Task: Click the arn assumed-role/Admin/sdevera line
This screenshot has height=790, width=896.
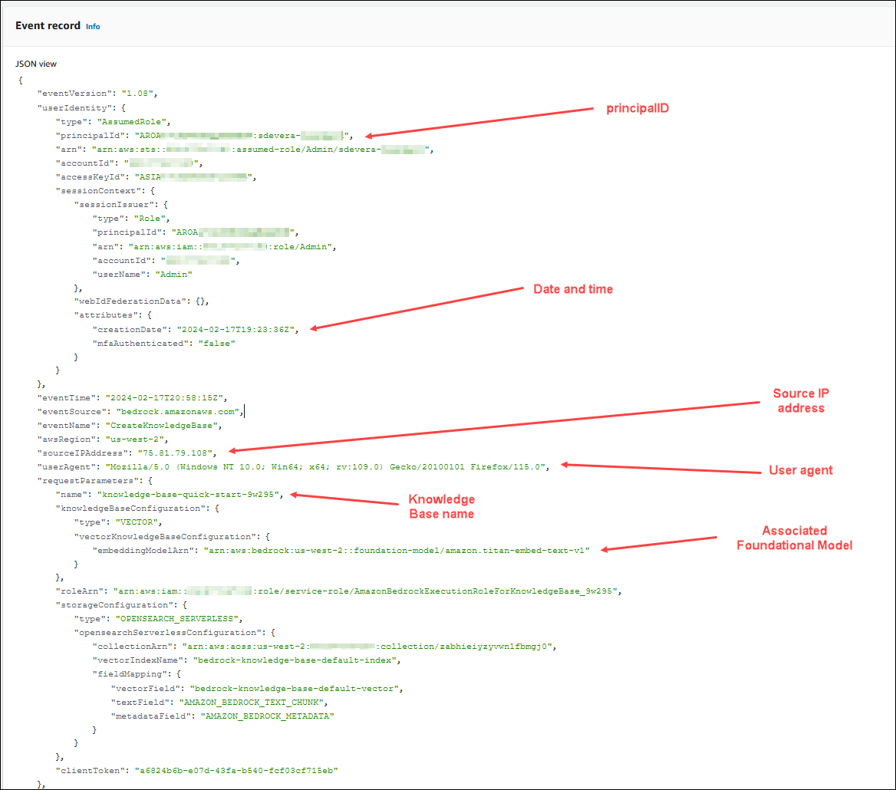Action: point(245,149)
